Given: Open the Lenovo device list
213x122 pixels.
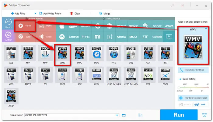Looking at the screenshot, I should pos(74,37).
